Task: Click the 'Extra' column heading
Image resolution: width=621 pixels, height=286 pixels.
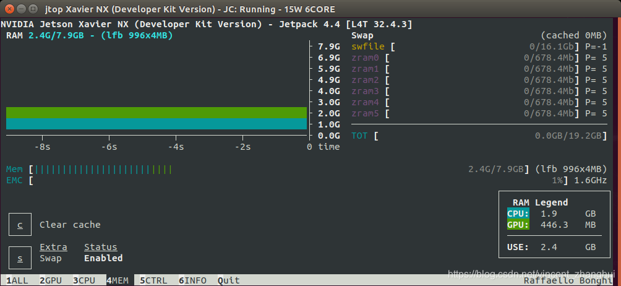Action: (x=53, y=247)
